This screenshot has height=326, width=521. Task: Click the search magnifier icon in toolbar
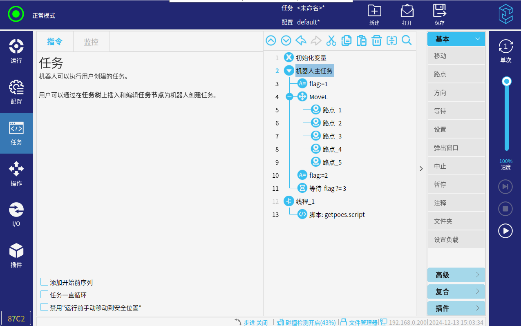pos(407,40)
